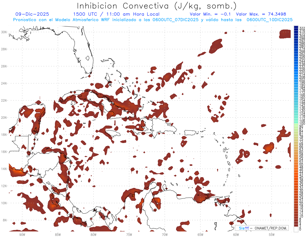Click the '75W' longitude label
Screen dimensions: 308x238
click(x=129, y=235)
